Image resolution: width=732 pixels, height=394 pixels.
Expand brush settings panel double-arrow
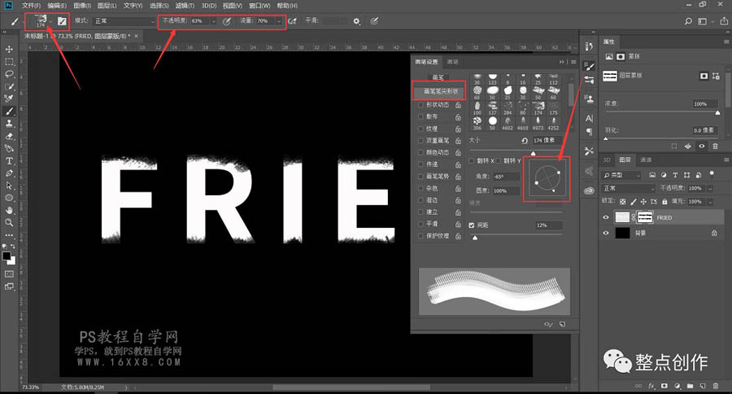(561, 62)
